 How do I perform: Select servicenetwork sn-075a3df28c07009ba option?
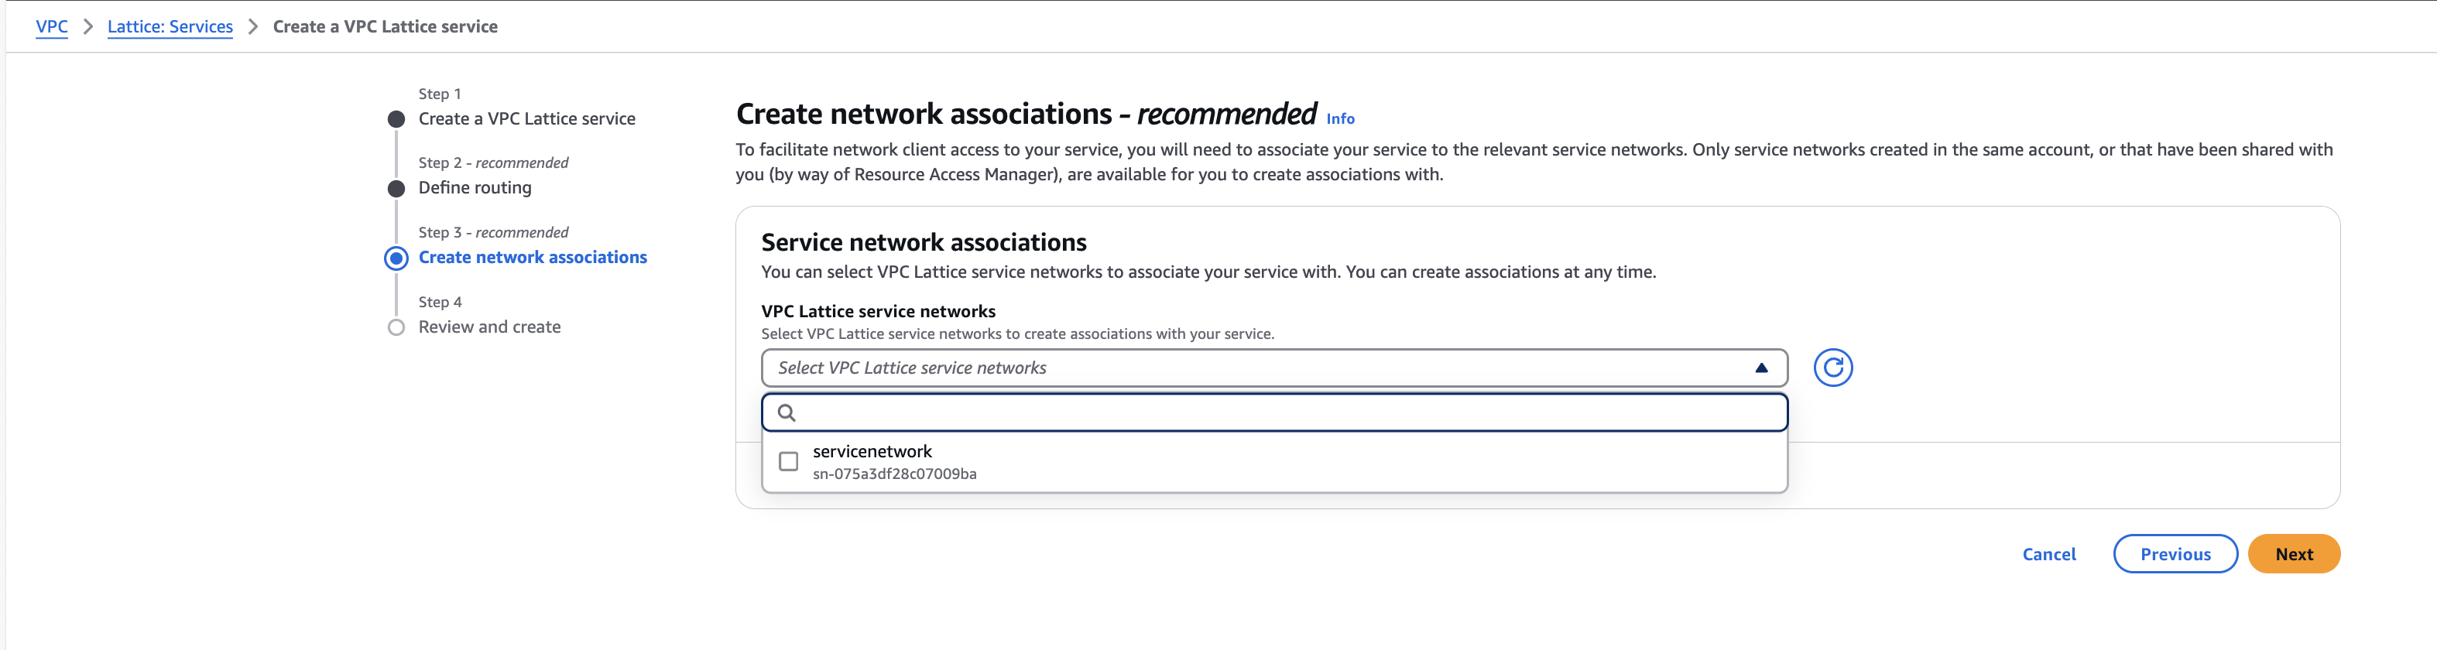[x=894, y=462]
